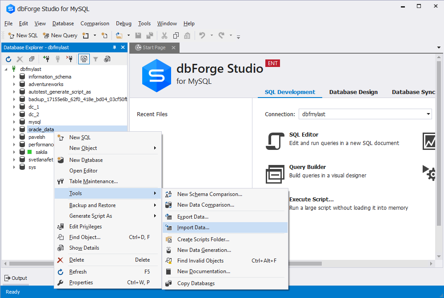This screenshot has height=298, width=444.
Task: Click the Table Maintenance wrench icon
Action: 60,182
